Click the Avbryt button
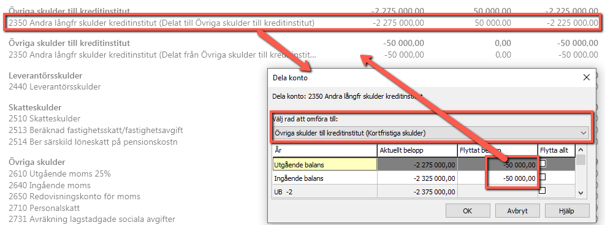The image size is (605, 225). [x=517, y=211]
